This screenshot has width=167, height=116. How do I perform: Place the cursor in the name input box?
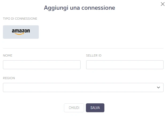click(x=42, y=65)
